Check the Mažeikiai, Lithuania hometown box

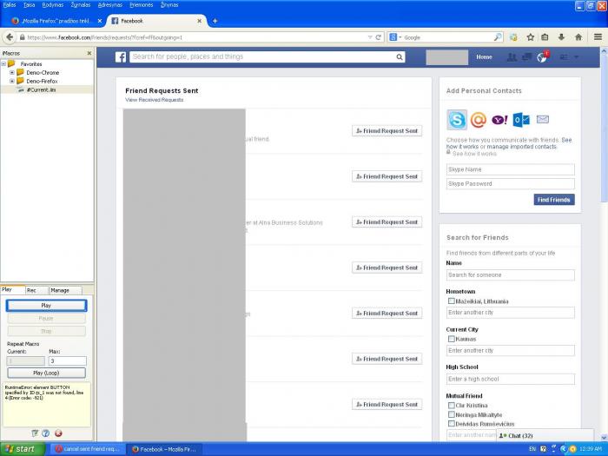point(452,301)
